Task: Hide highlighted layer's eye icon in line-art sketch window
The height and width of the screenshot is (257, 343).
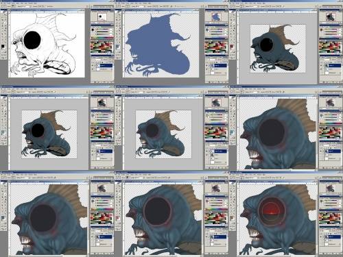Action: tap(93, 66)
